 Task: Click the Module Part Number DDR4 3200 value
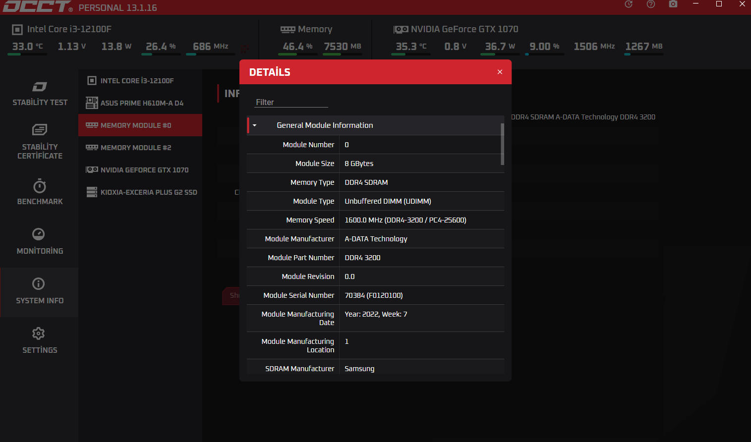click(x=362, y=258)
